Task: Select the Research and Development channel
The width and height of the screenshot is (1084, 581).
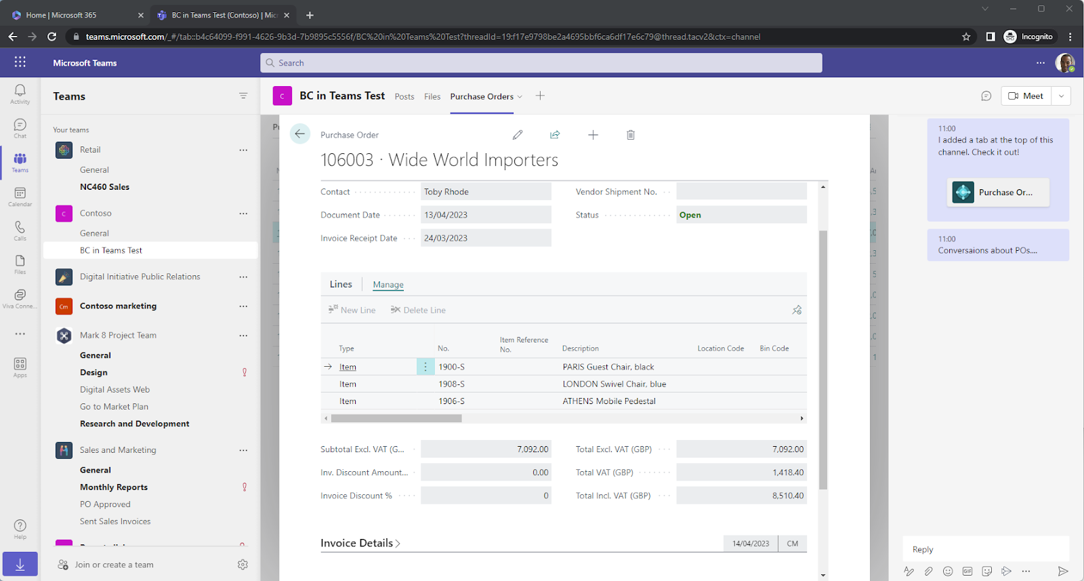Action: click(x=135, y=424)
